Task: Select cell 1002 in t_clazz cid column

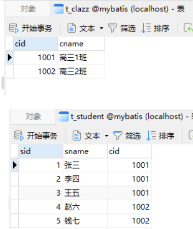Action: tap(36, 71)
